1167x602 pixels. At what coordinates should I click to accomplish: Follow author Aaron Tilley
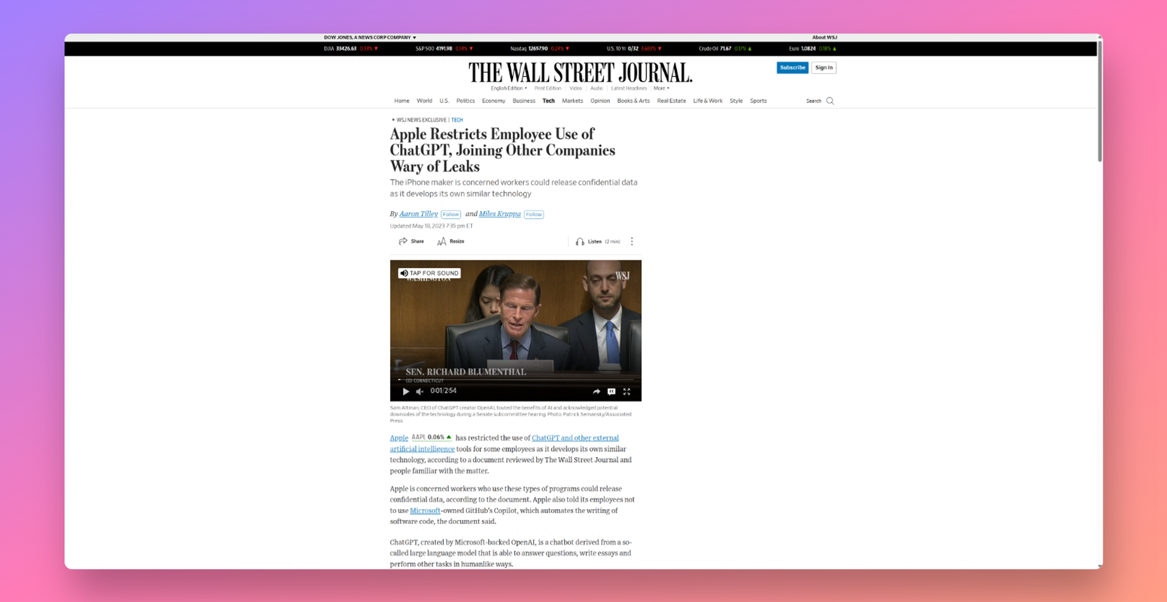click(450, 215)
